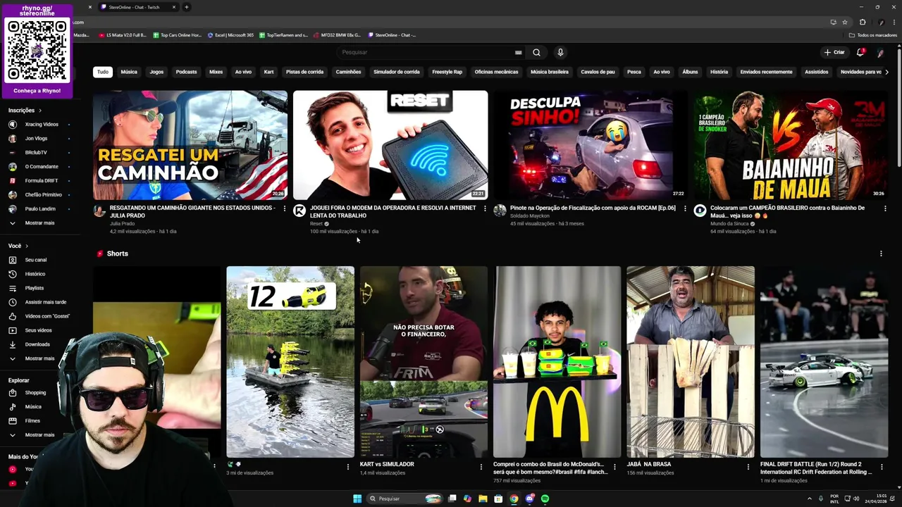Select the Oficinas mecânicas chip
The width and height of the screenshot is (902, 507).
pos(496,72)
